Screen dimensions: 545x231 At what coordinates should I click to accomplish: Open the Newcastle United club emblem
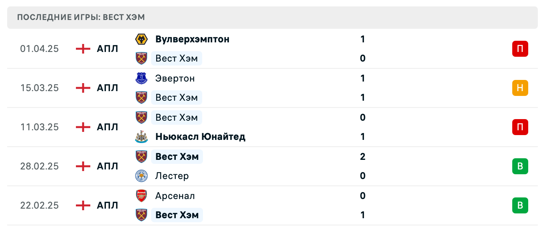point(141,136)
